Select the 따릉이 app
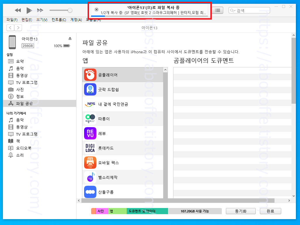Screen dimensions: 300x225 123,119
